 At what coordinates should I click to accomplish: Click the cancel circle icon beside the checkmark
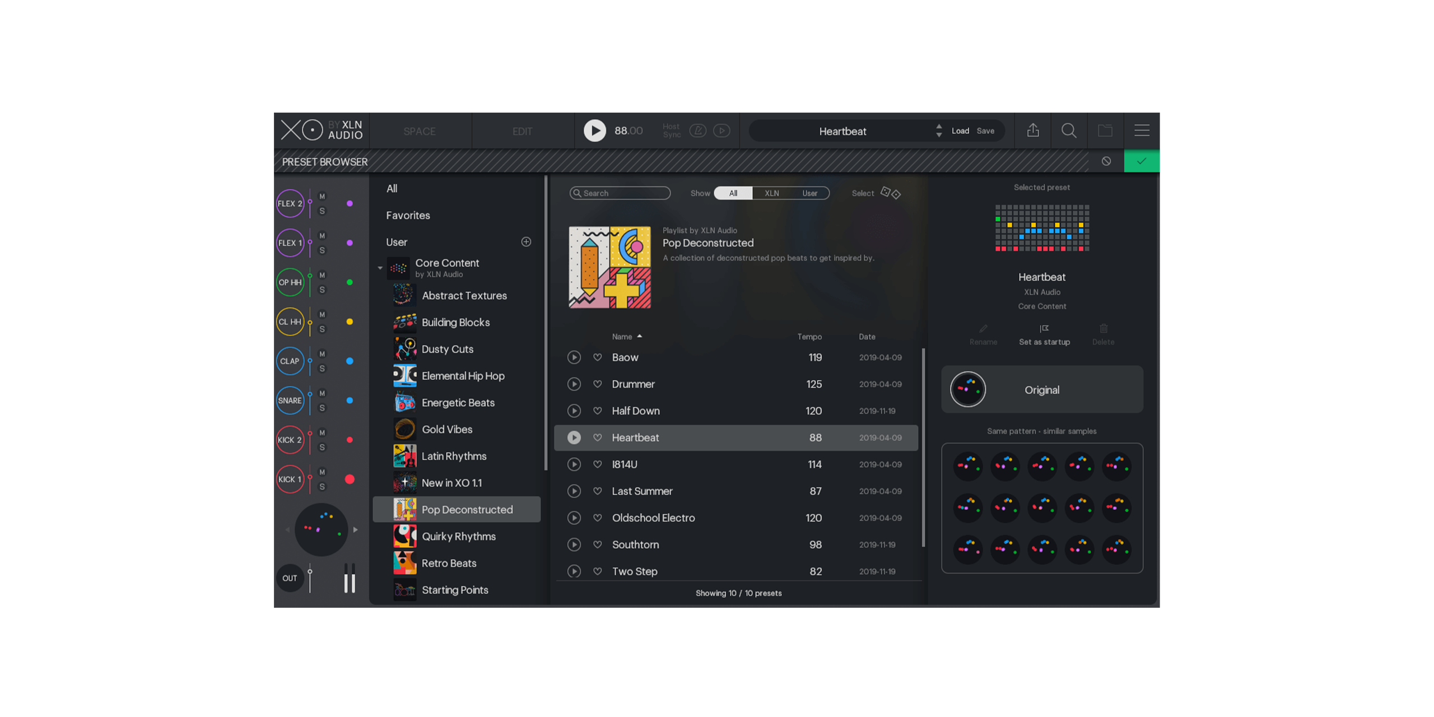coord(1106,161)
